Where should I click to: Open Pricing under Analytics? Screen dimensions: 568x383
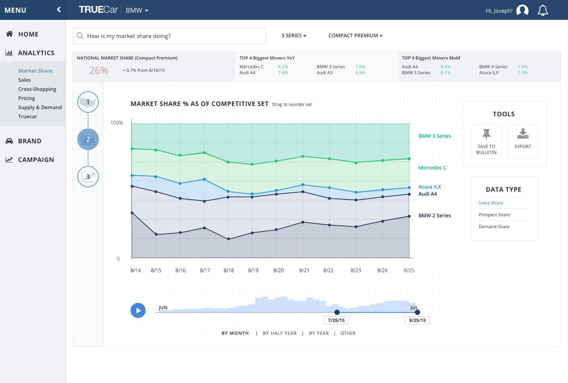pos(27,98)
